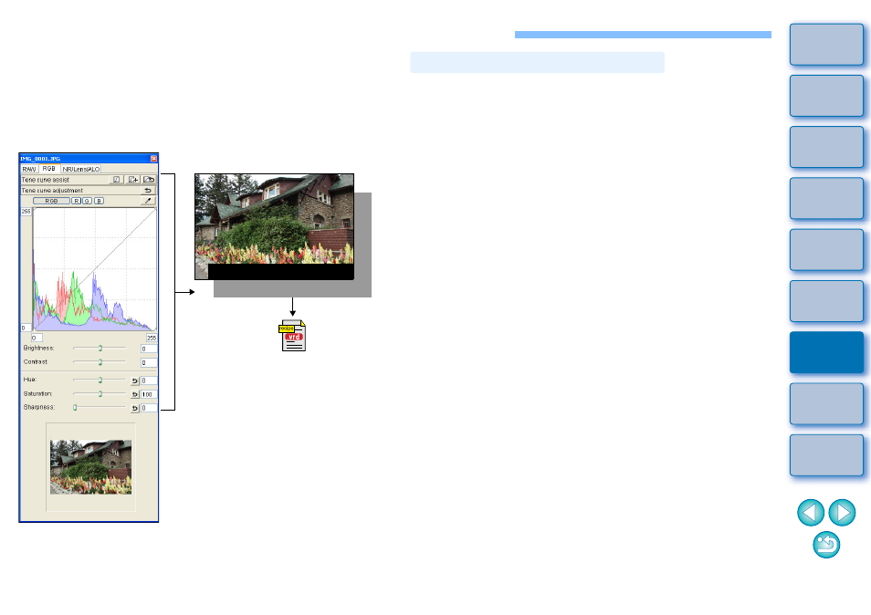
Task: Switch to the RAW tab
Action: tap(29, 169)
